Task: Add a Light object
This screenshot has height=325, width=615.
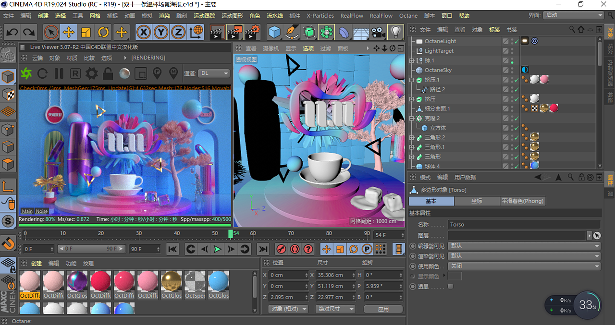Action: point(395,33)
